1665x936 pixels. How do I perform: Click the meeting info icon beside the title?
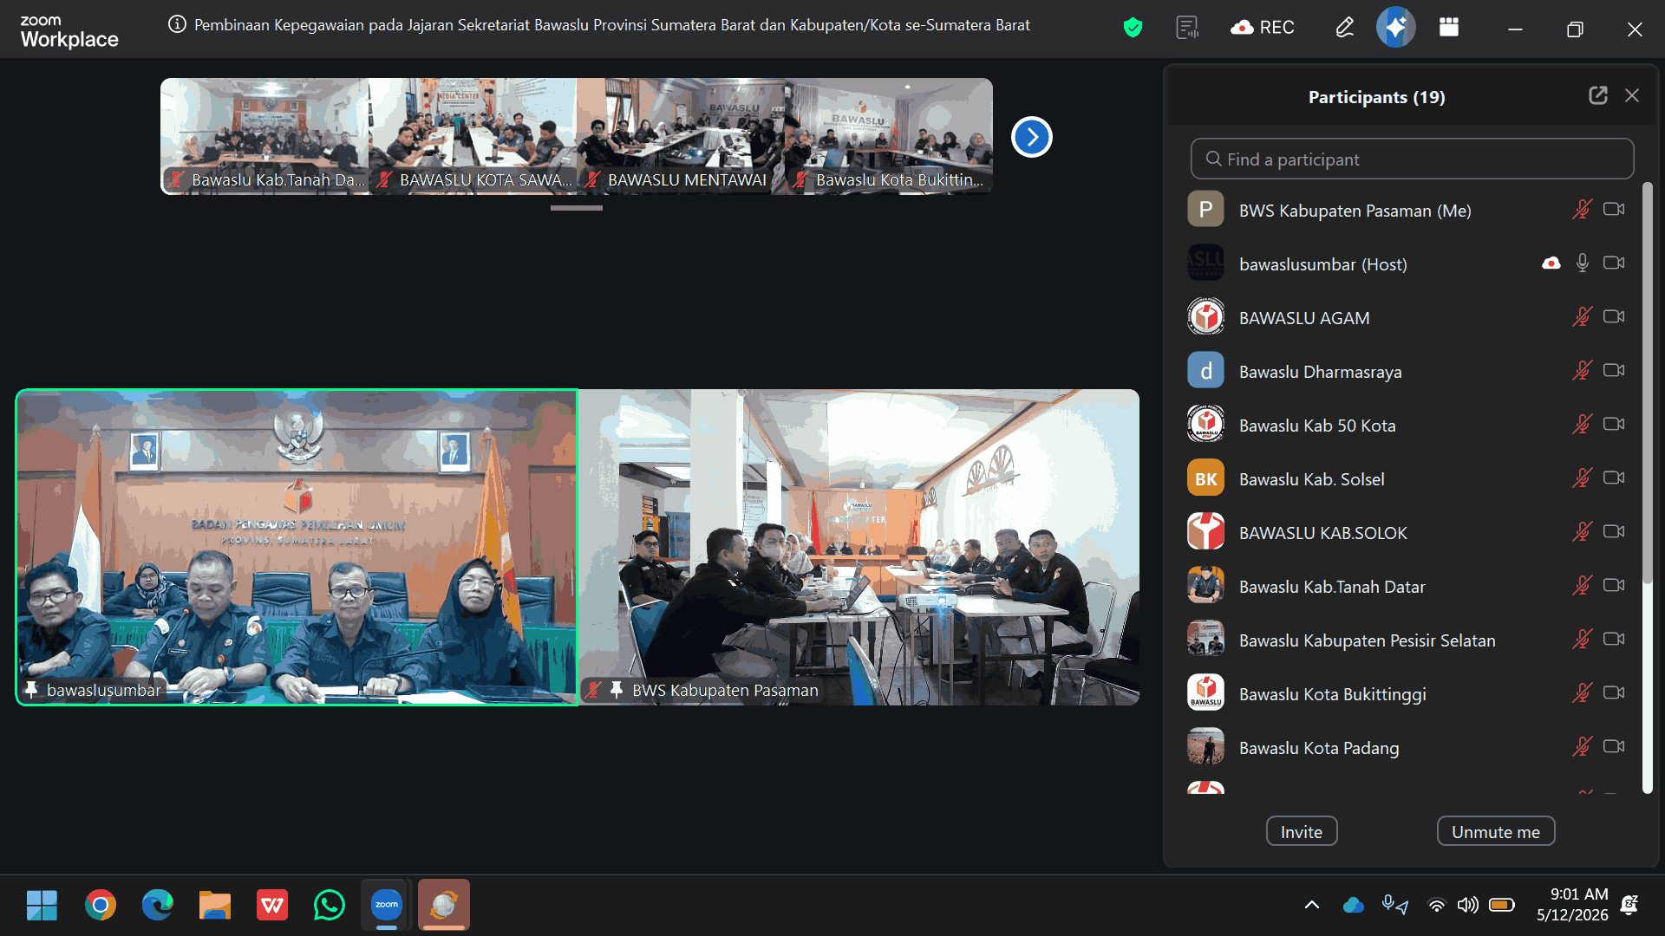tap(177, 25)
